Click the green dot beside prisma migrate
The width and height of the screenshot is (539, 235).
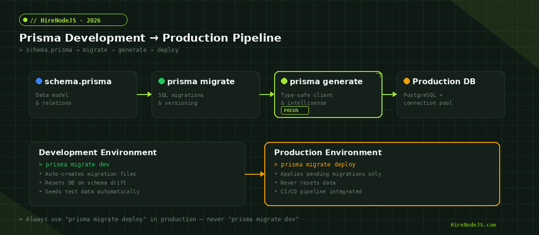(162, 81)
